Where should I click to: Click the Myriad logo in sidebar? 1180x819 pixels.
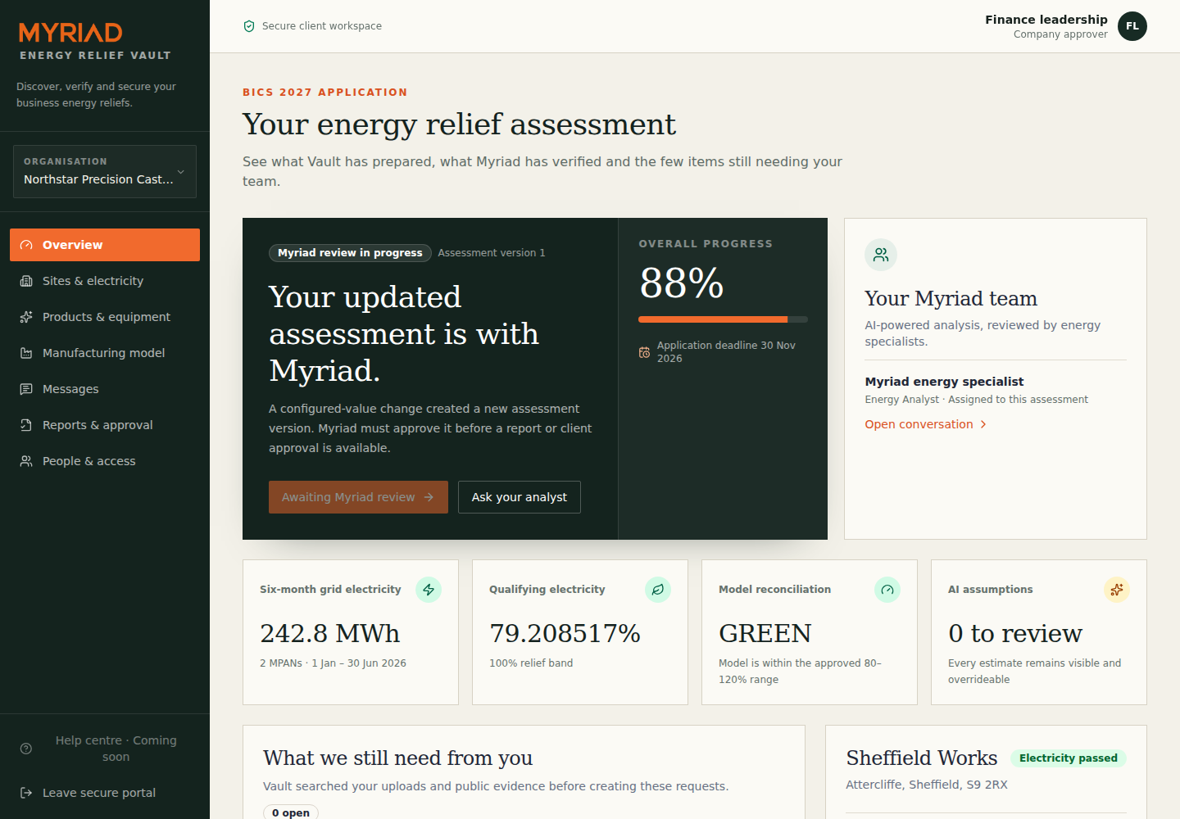click(70, 33)
